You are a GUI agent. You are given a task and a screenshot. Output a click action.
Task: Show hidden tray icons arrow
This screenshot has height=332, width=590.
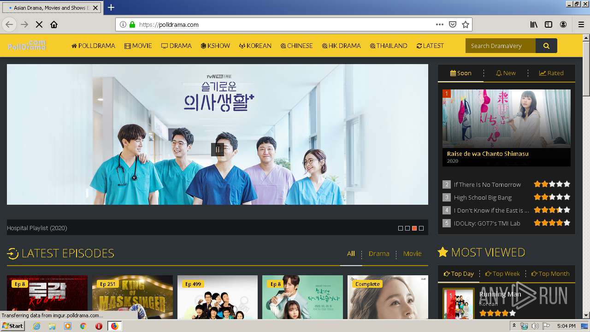click(x=514, y=326)
